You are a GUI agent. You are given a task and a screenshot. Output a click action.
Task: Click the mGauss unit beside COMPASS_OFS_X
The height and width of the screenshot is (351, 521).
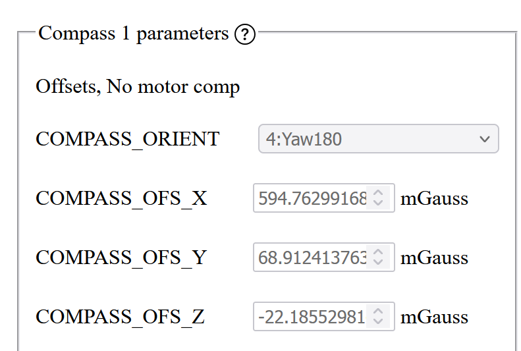pyautogui.click(x=434, y=199)
